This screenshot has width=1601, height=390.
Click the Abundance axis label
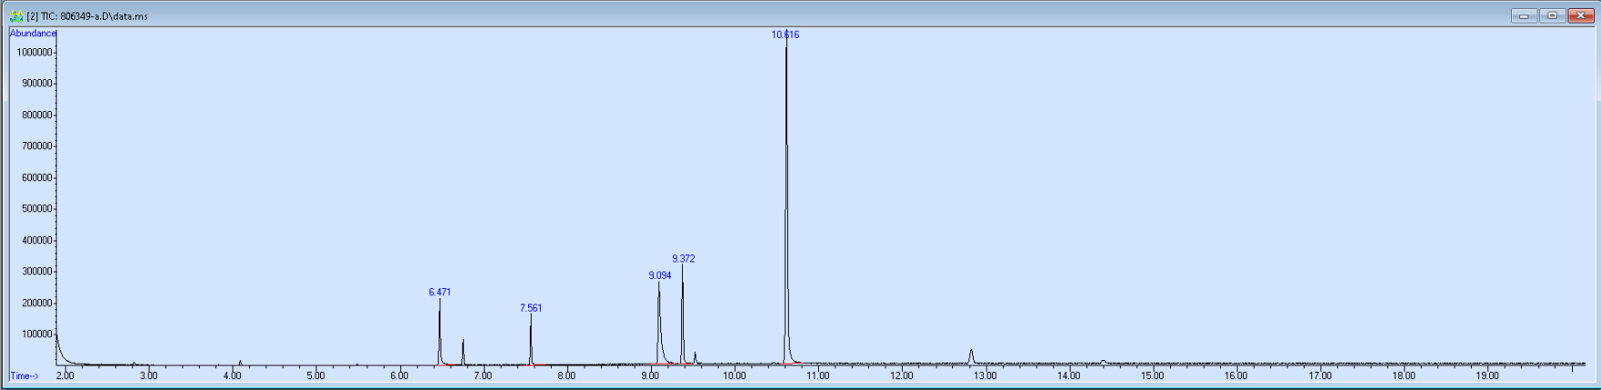pos(33,34)
